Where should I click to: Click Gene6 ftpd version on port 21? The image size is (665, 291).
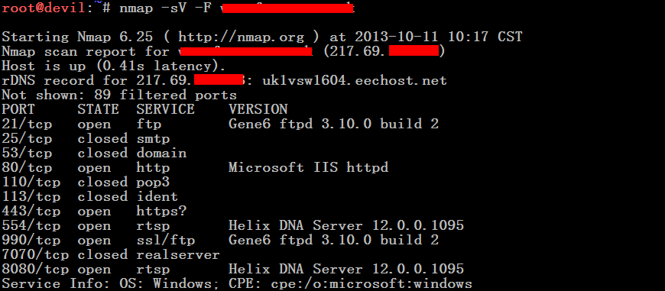(x=333, y=124)
